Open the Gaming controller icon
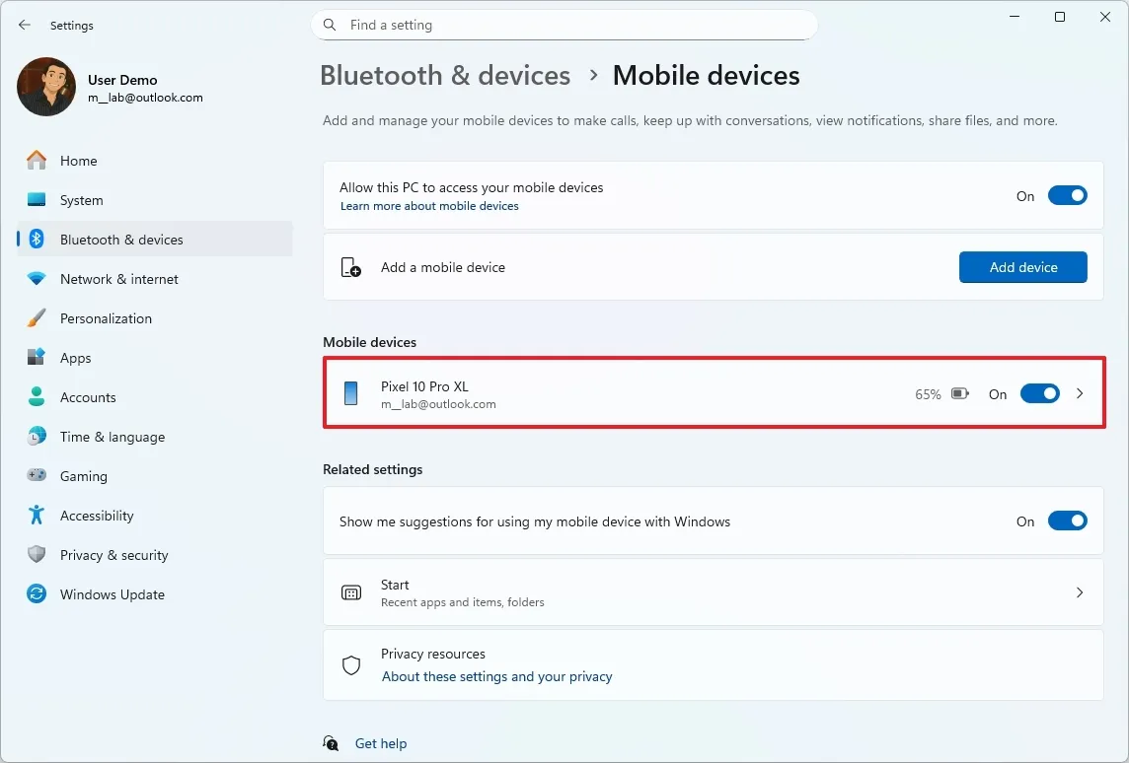The height and width of the screenshot is (763, 1129). (x=37, y=475)
